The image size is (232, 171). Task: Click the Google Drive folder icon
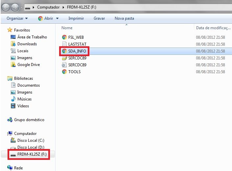[13, 64]
